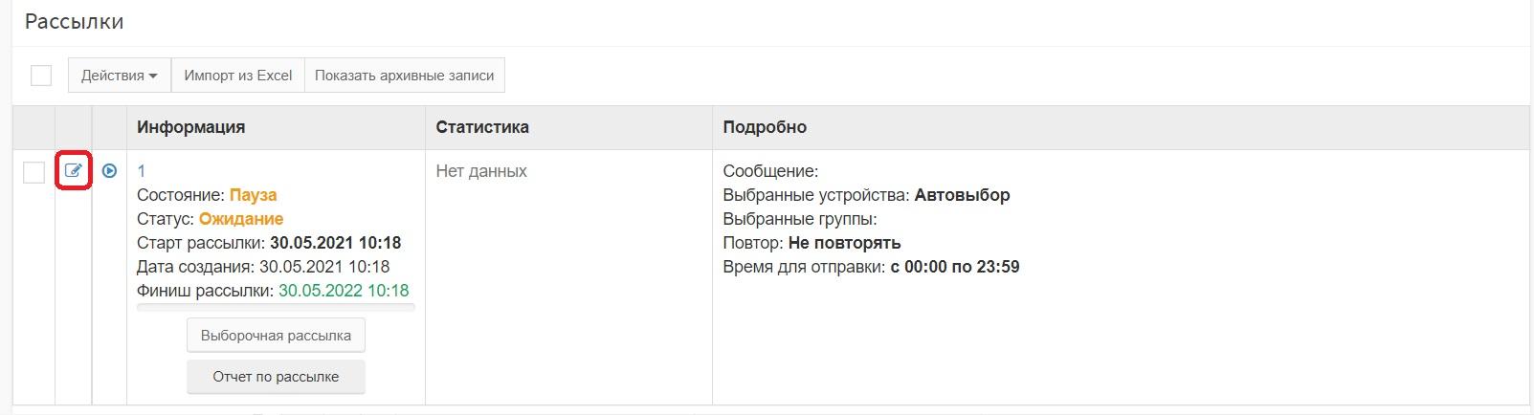
Task: Open the edit pencil icon for mailing 1
Action: pos(73,171)
